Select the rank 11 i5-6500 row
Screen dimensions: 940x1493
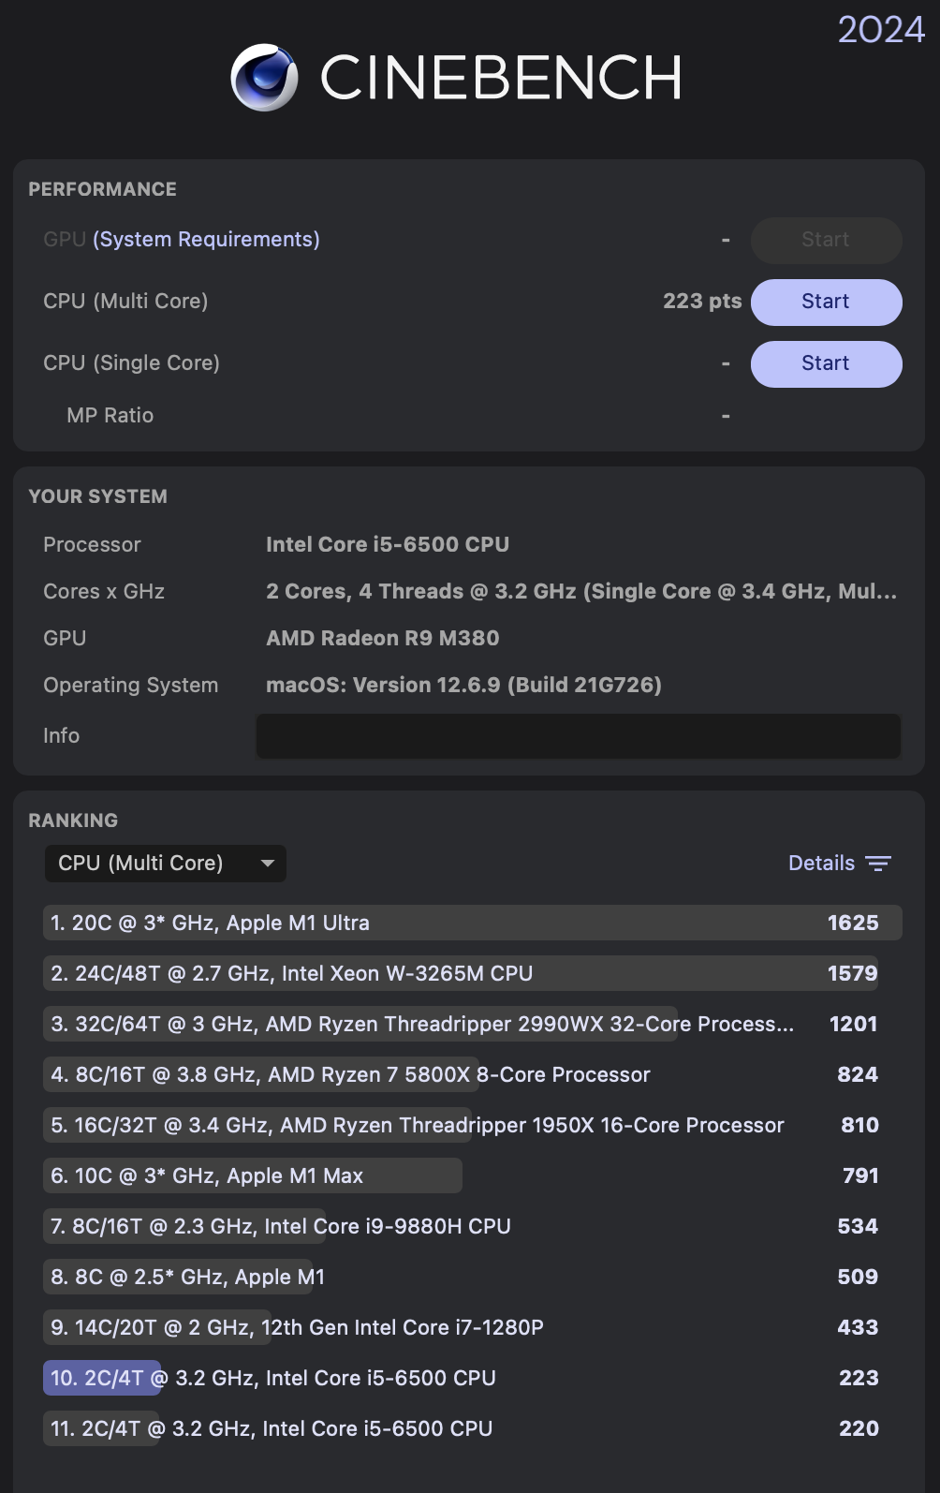point(461,1429)
